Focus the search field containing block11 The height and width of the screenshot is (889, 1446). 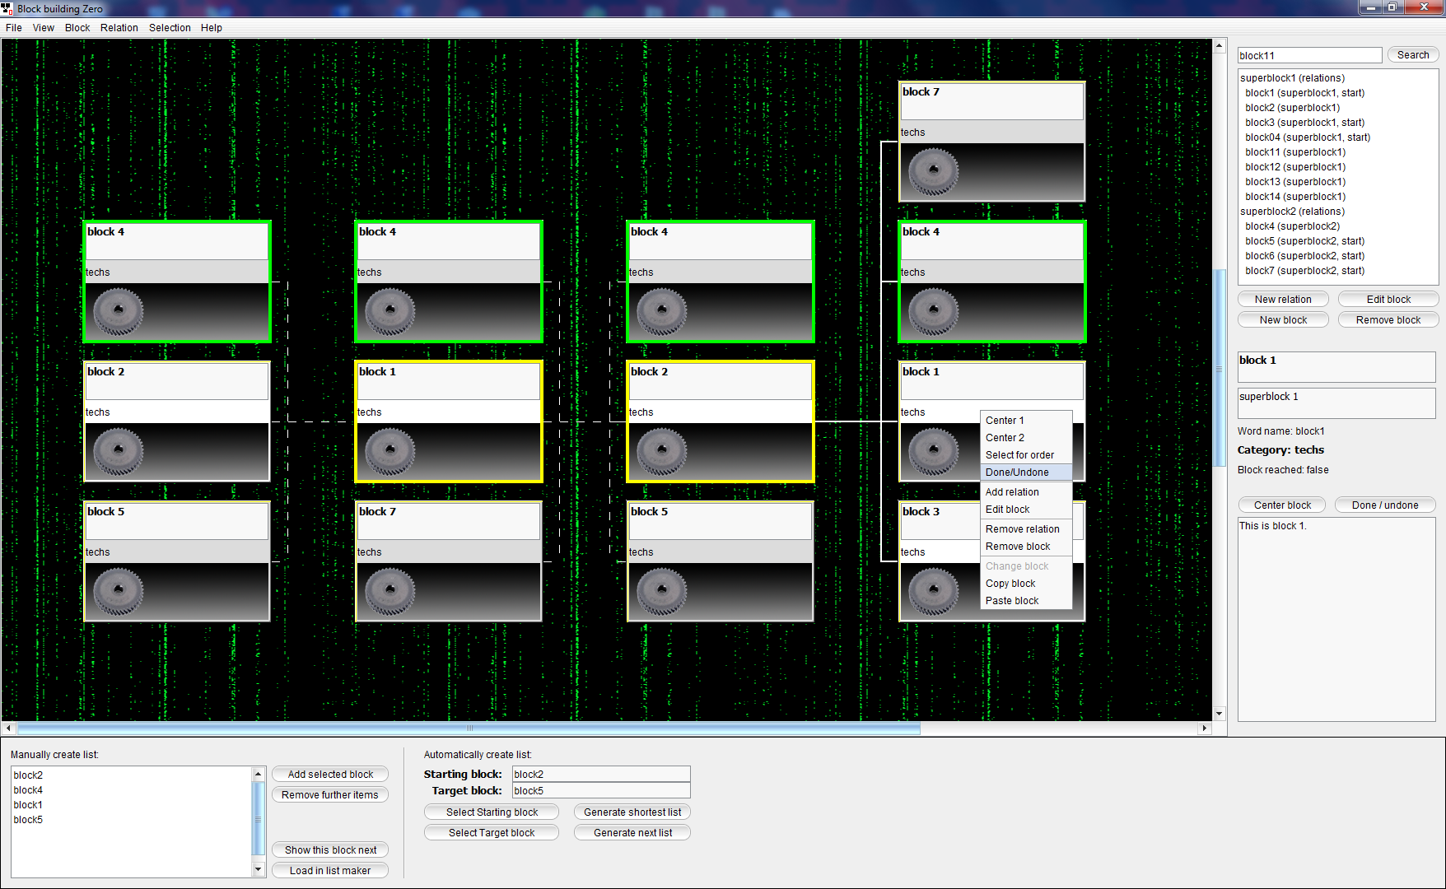click(x=1309, y=55)
